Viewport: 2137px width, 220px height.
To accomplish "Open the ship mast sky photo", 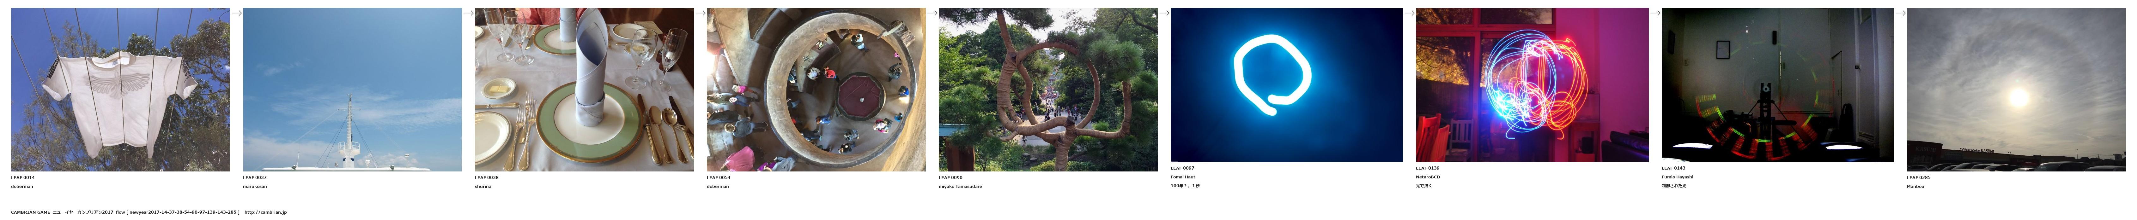I will (352, 89).
